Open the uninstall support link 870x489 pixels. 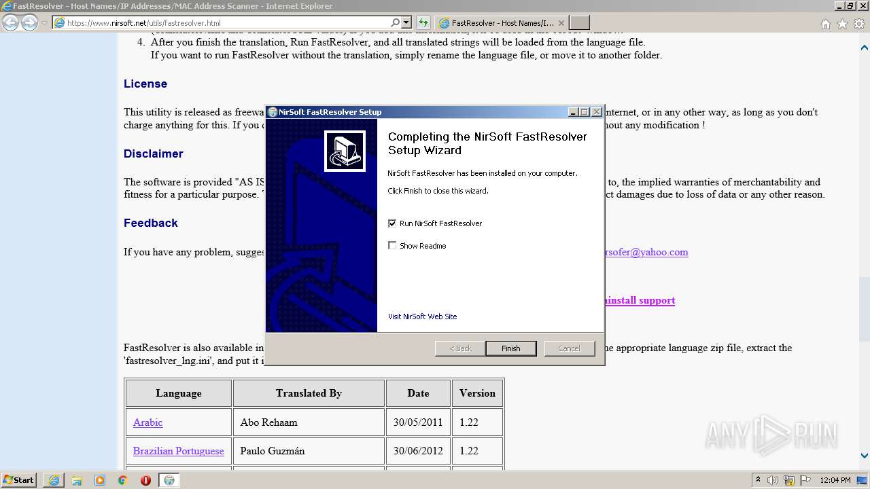coord(639,300)
